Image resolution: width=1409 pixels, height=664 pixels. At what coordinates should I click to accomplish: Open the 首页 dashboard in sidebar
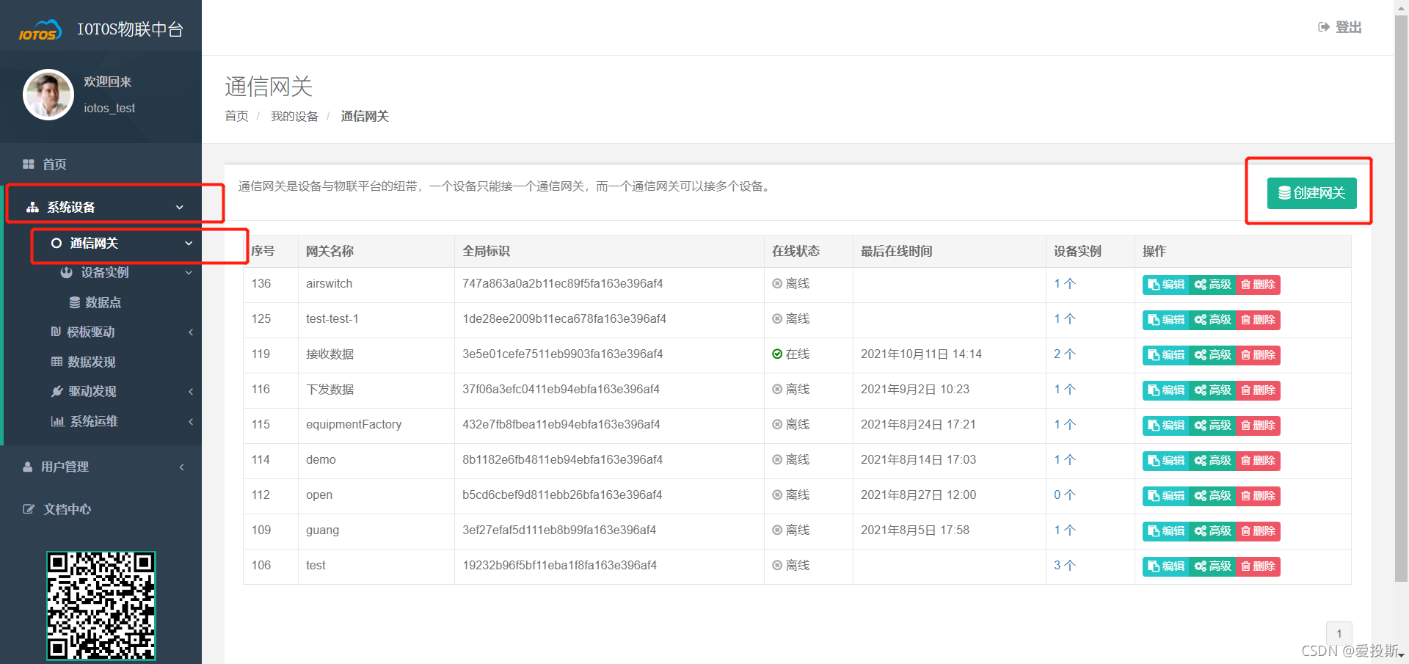[54, 164]
